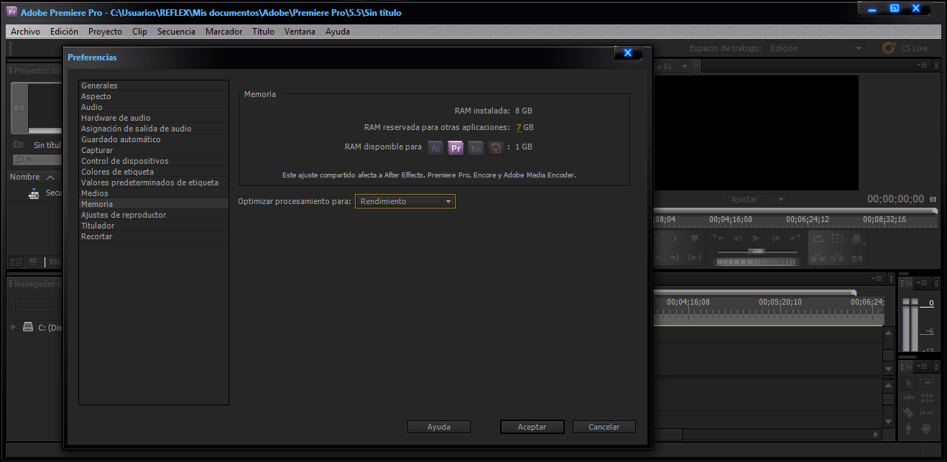The image size is (947, 462).
Task: Open the Edición menu
Action: [x=65, y=32]
